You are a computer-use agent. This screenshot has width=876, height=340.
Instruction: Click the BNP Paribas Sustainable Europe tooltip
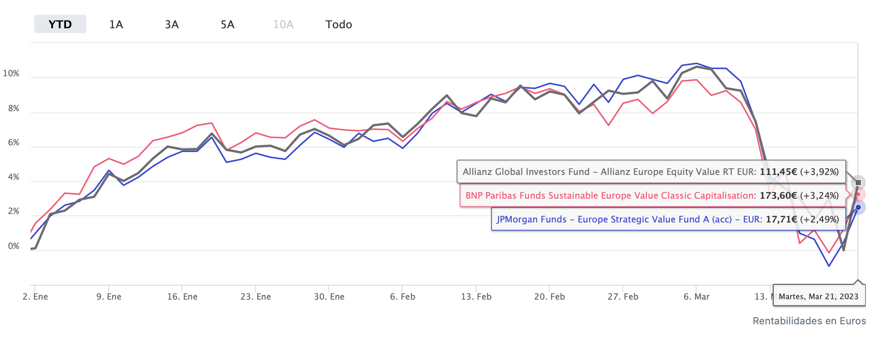click(652, 196)
